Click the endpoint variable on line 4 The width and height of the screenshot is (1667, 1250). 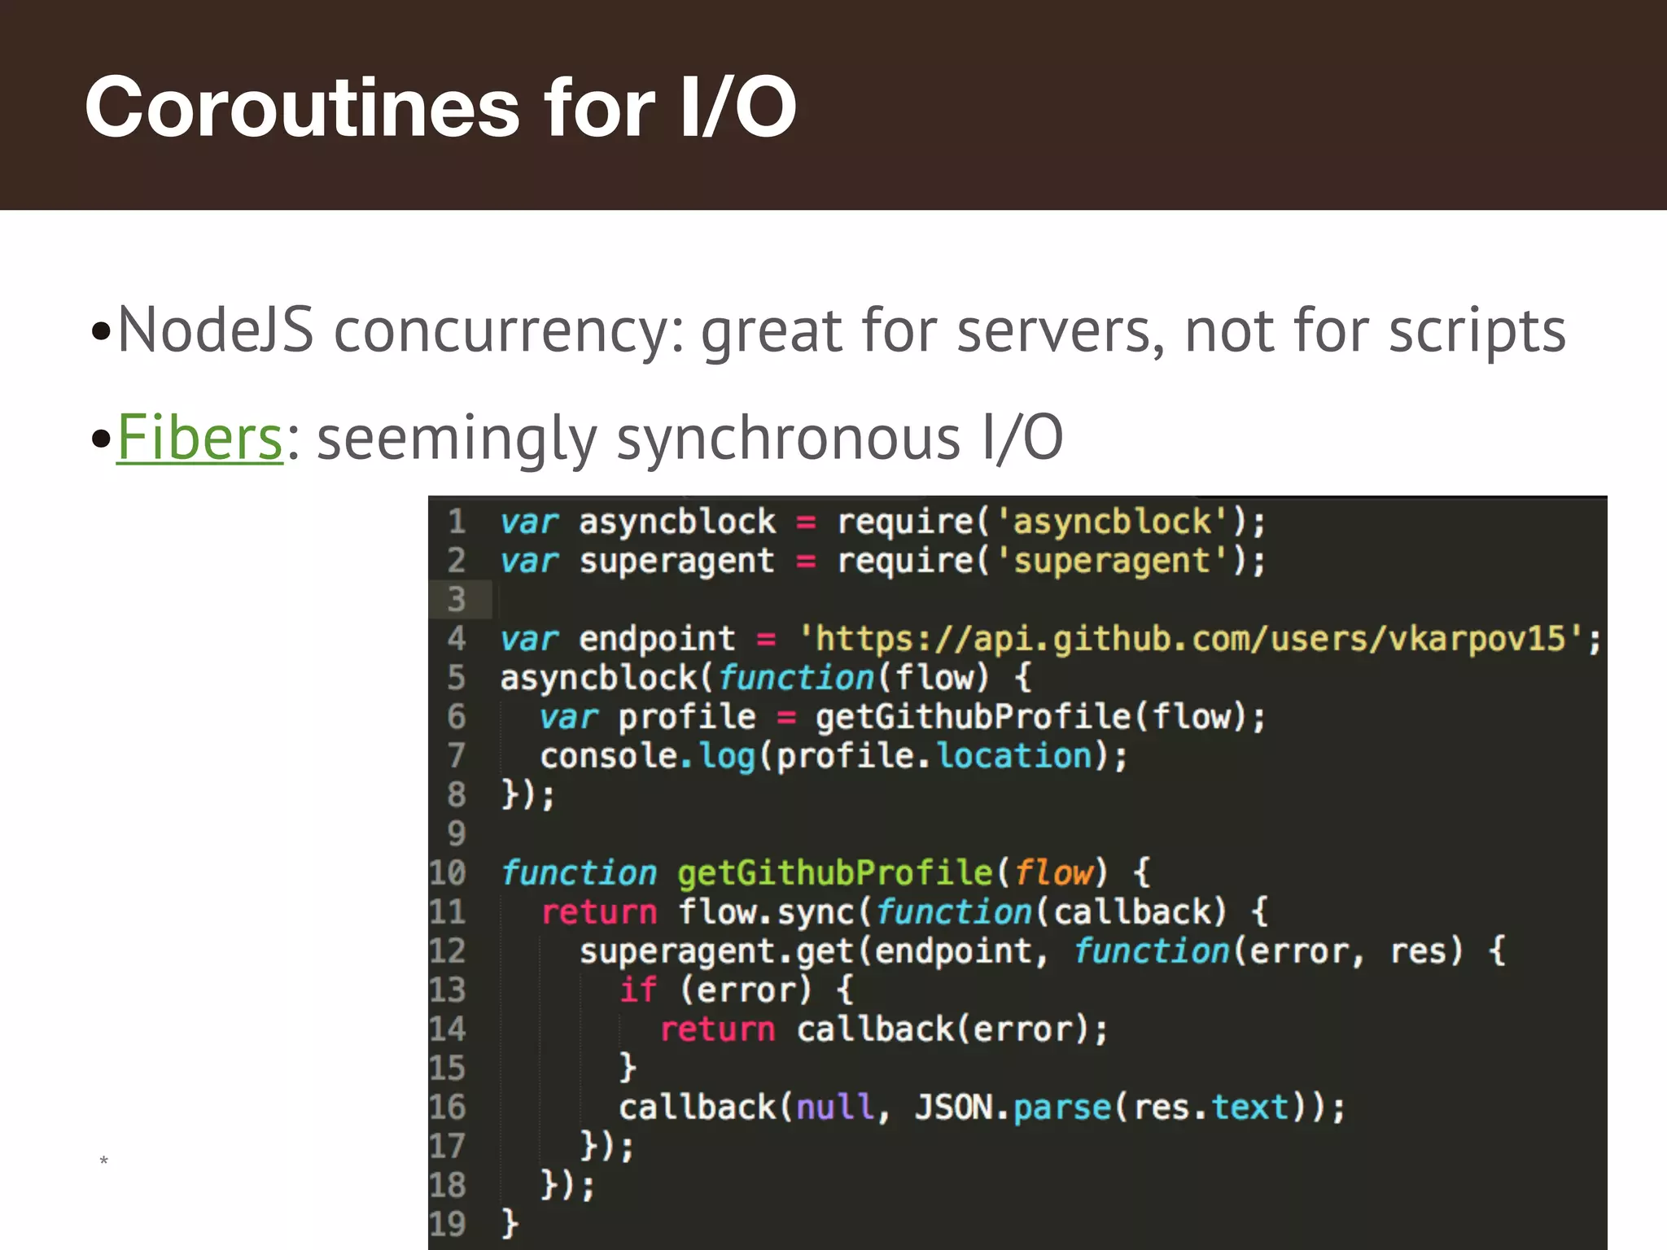656,639
